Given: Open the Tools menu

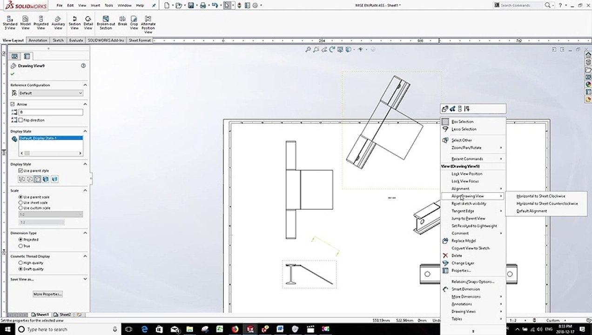Looking at the screenshot, I should [108, 5].
